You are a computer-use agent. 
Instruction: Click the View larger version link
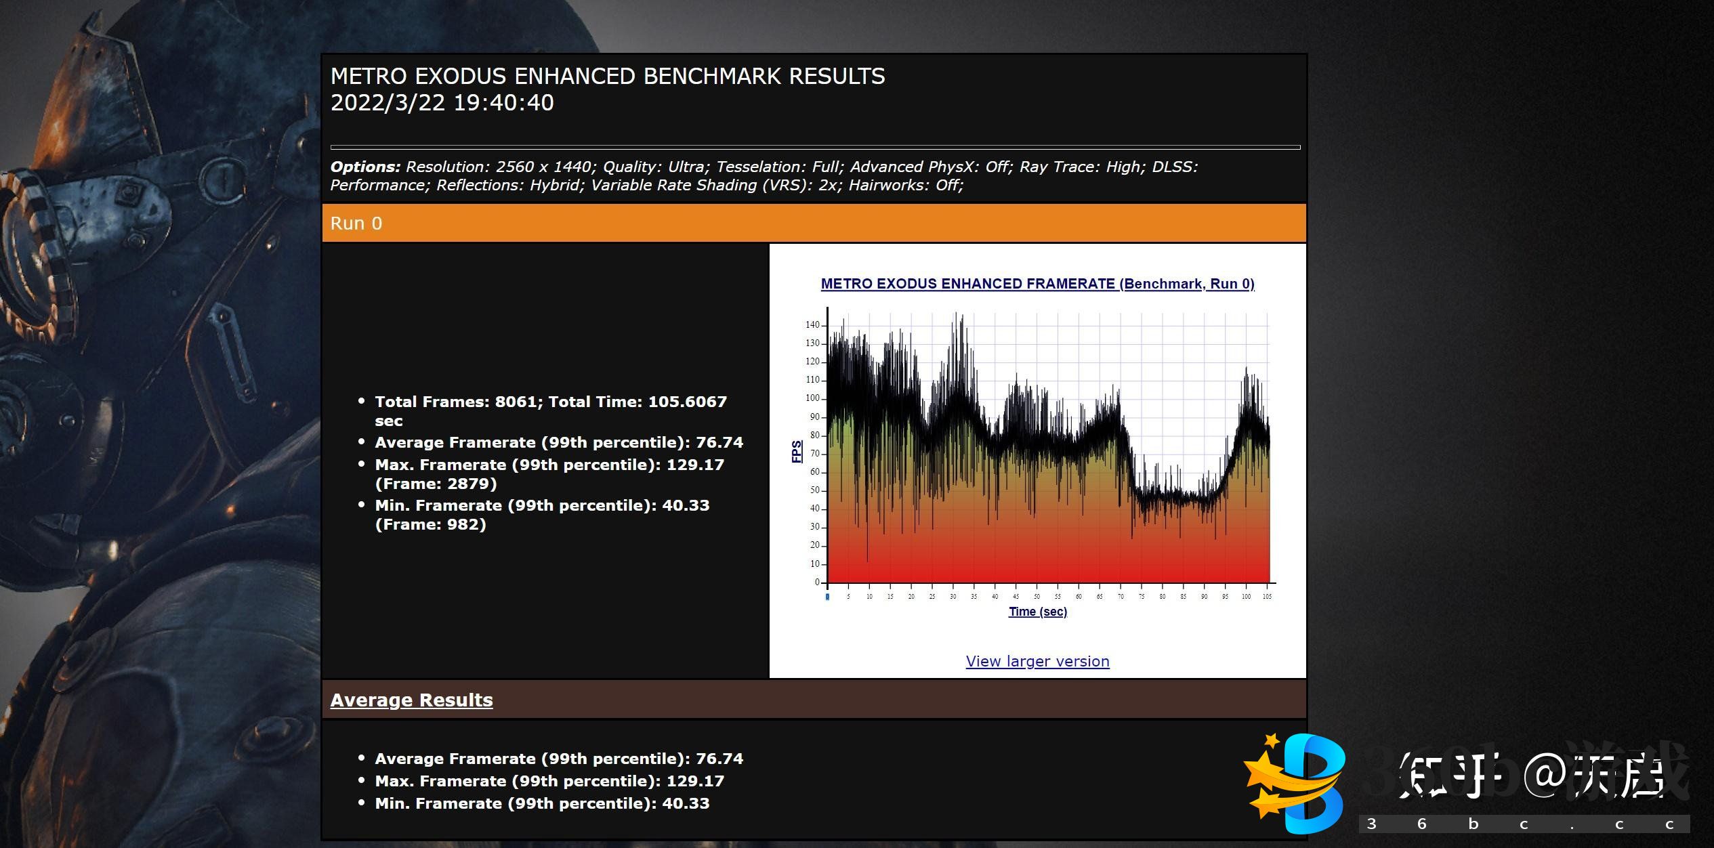(1037, 661)
